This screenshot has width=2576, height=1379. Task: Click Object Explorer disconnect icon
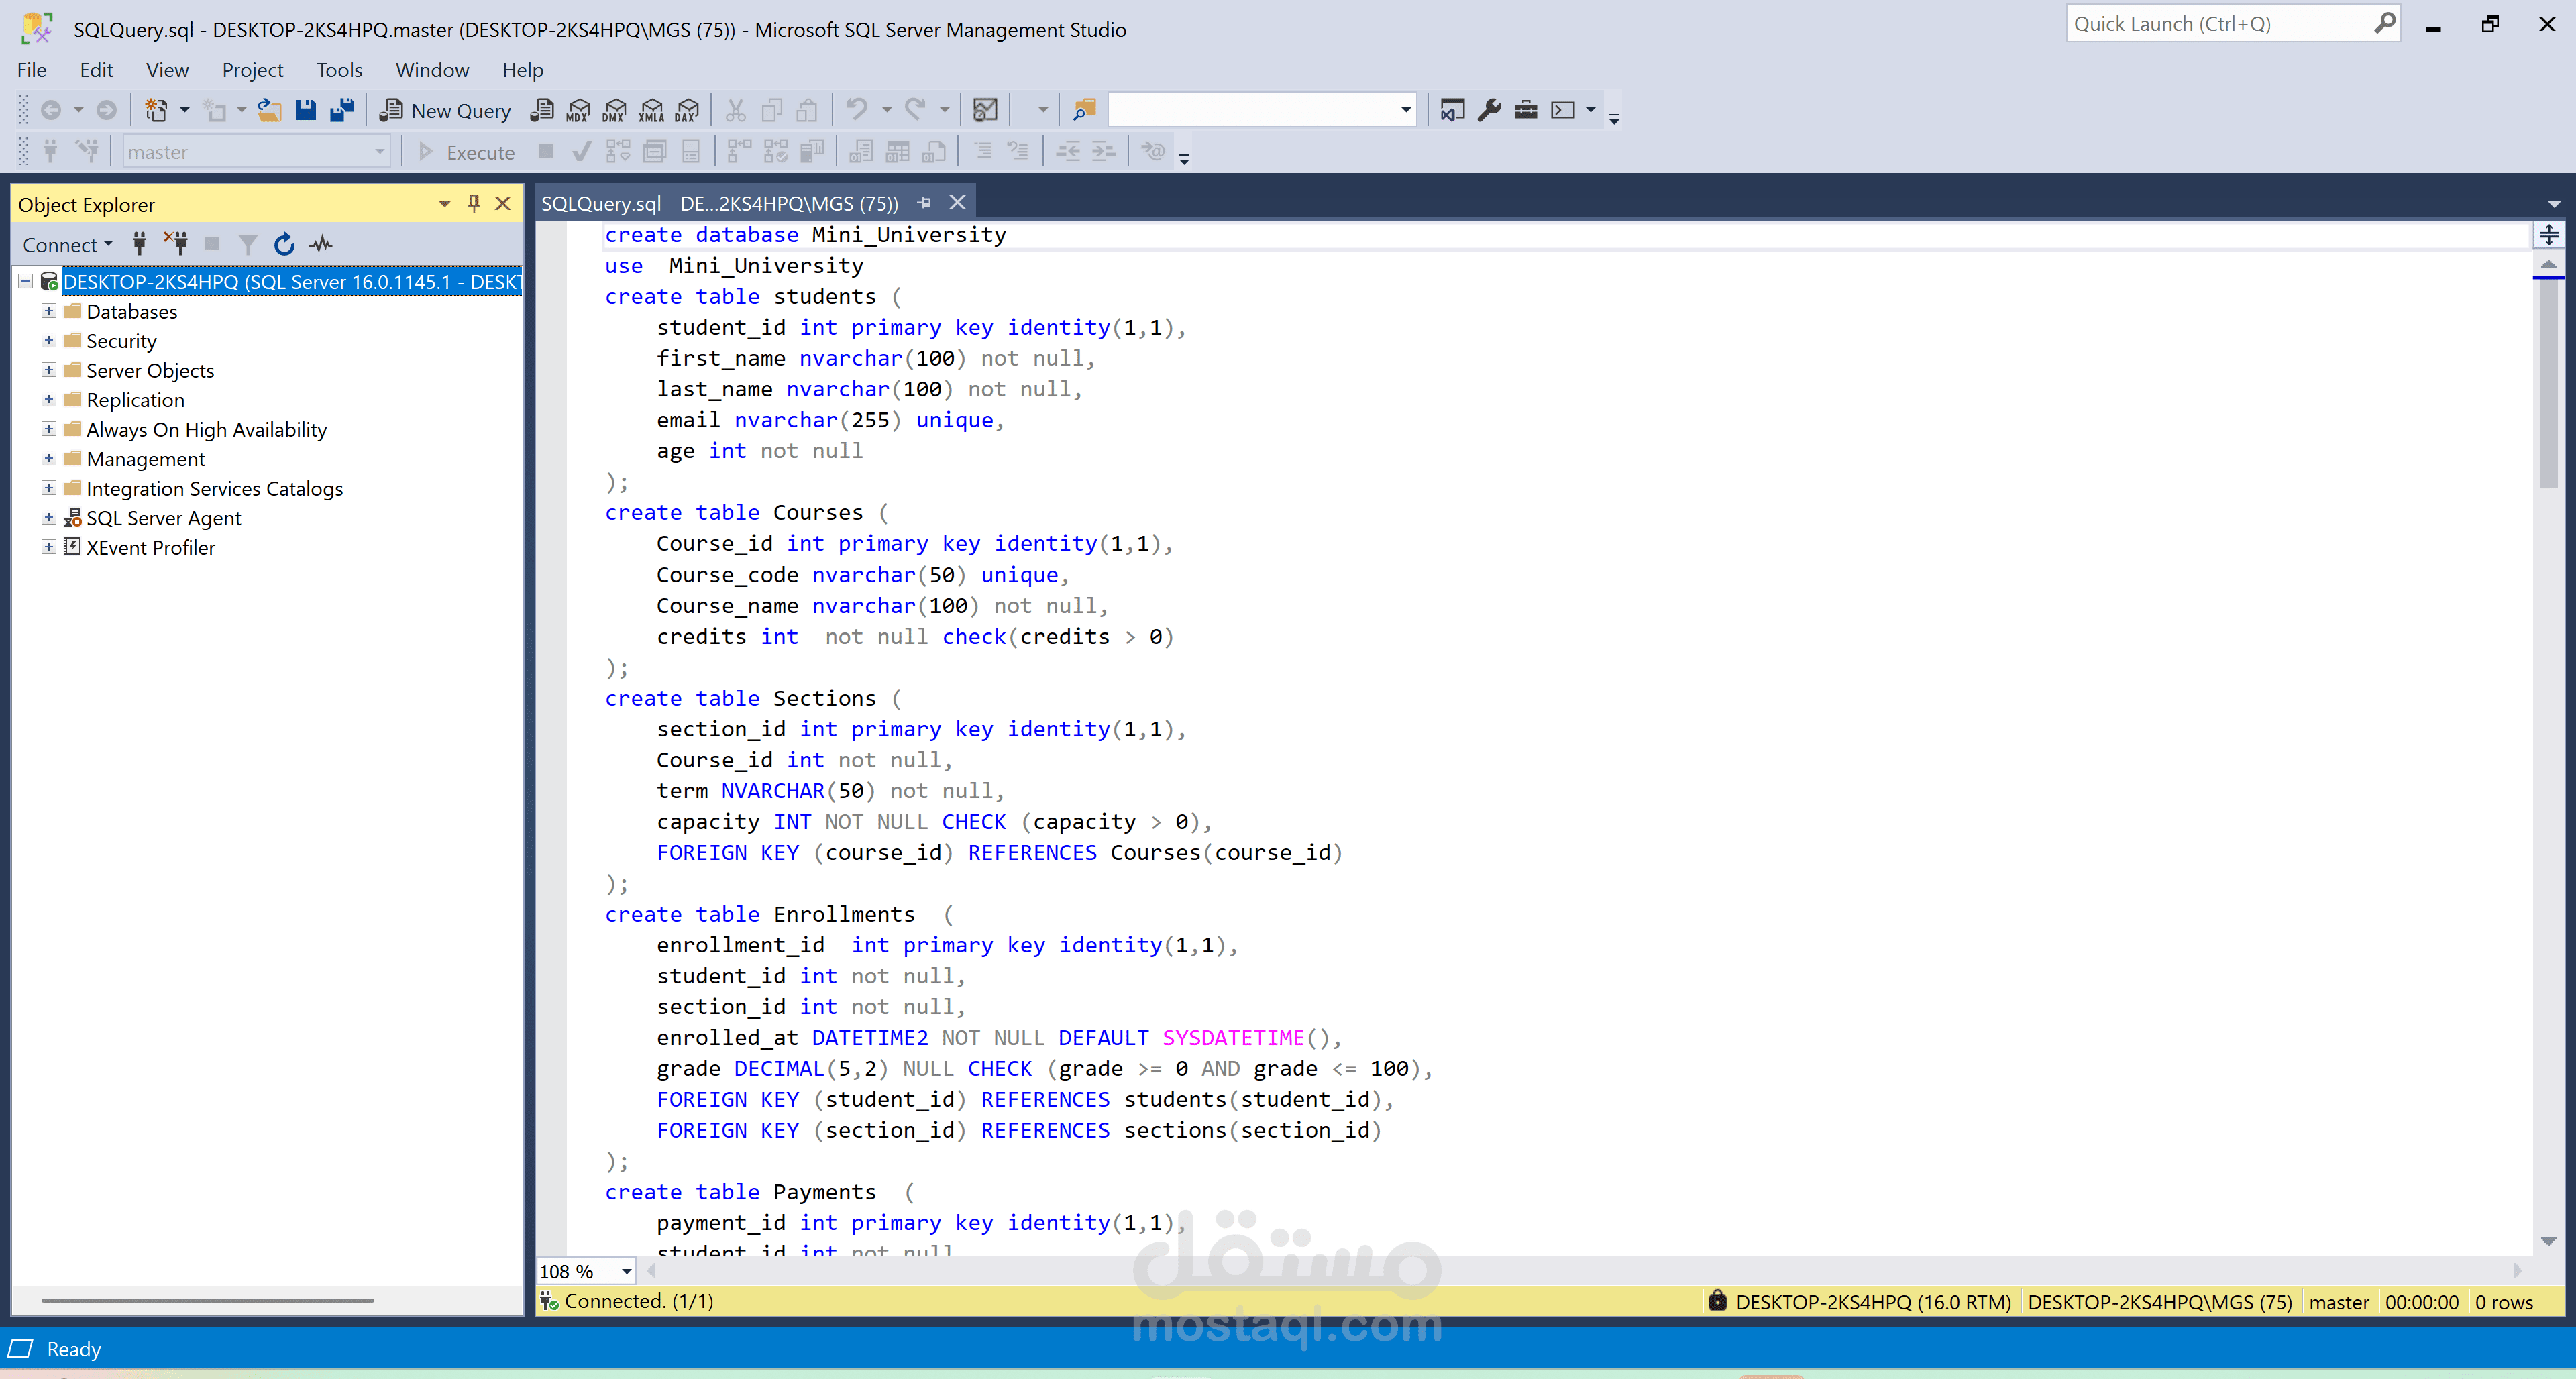point(177,244)
